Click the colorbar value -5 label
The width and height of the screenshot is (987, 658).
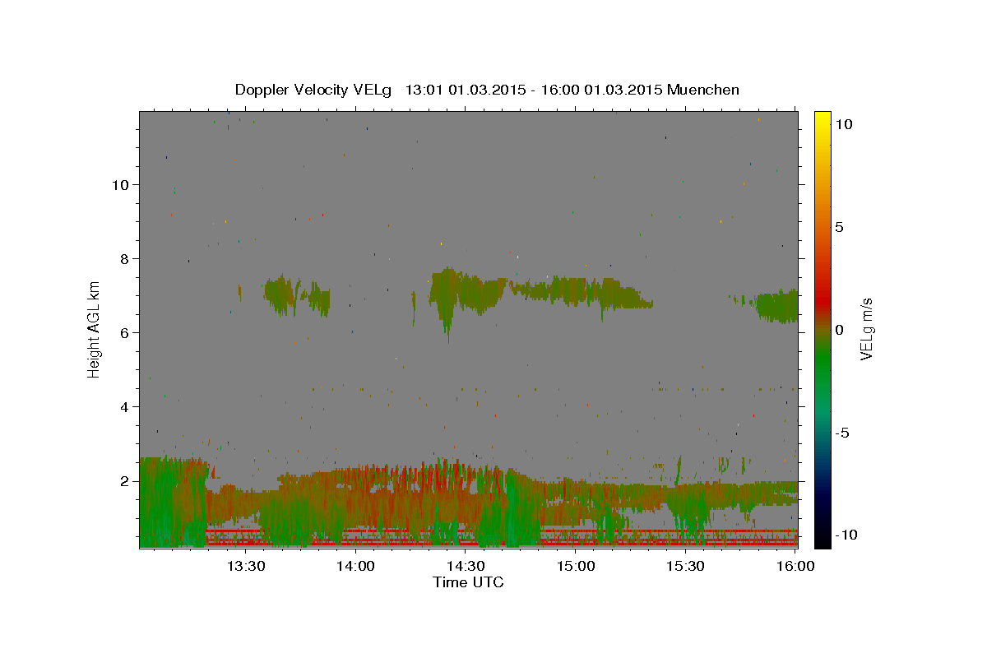(x=842, y=433)
